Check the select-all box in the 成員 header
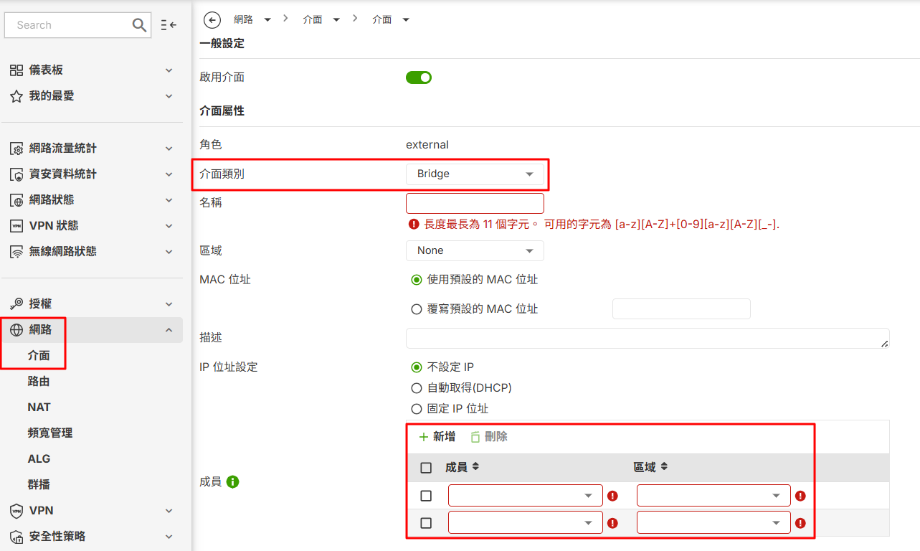This screenshot has width=920, height=551. coord(426,468)
